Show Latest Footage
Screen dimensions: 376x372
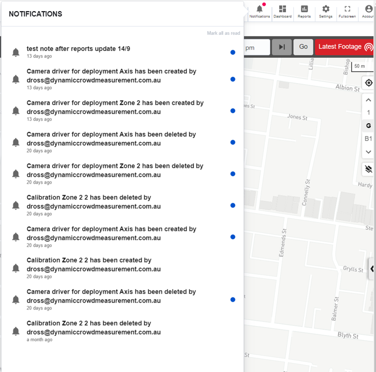pyautogui.click(x=344, y=47)
